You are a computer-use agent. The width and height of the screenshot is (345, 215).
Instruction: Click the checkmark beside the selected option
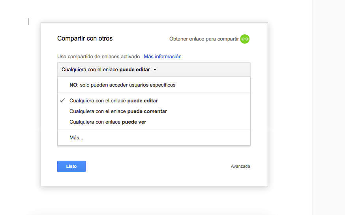pyautogui.click(x=62, y=100)
